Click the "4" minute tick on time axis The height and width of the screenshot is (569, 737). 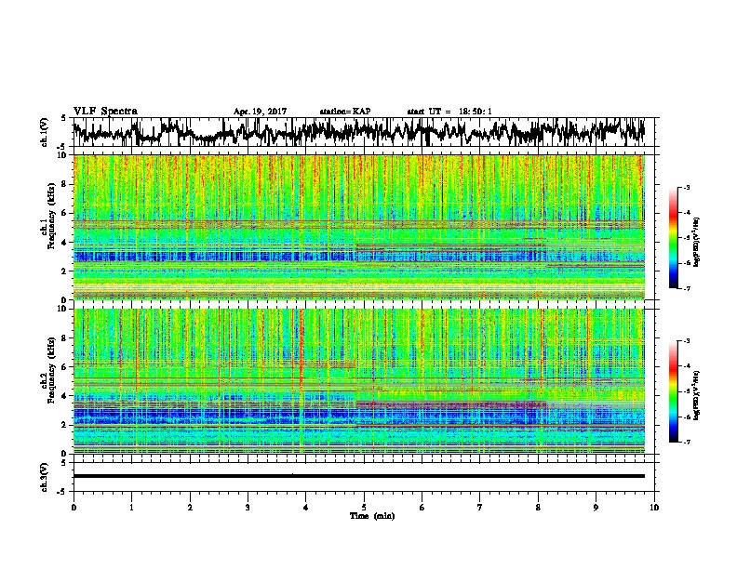click(306, 508)
